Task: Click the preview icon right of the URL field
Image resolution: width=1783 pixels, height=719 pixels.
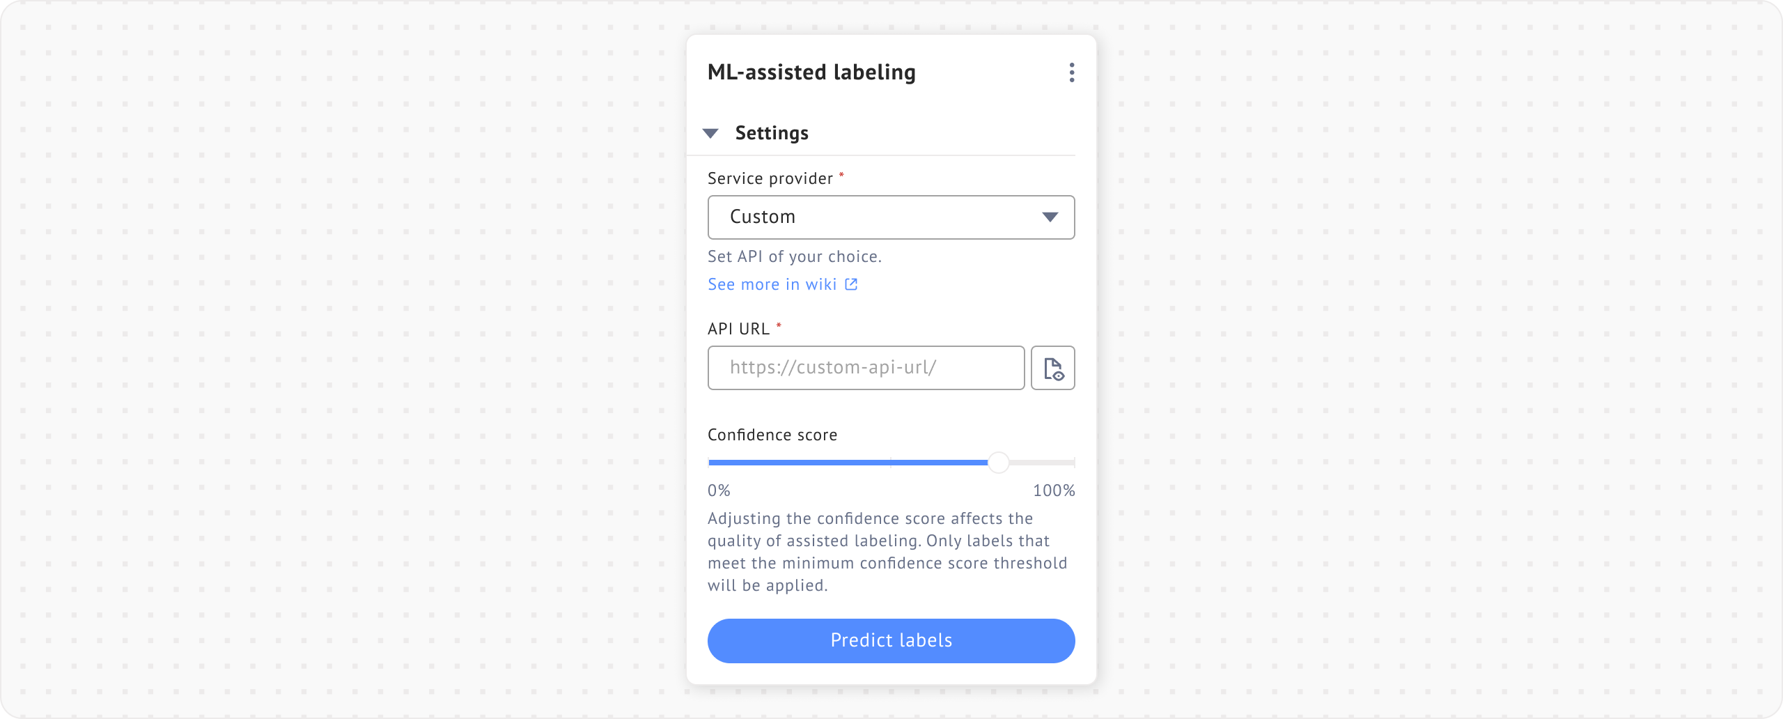Action: (1052, 368)
